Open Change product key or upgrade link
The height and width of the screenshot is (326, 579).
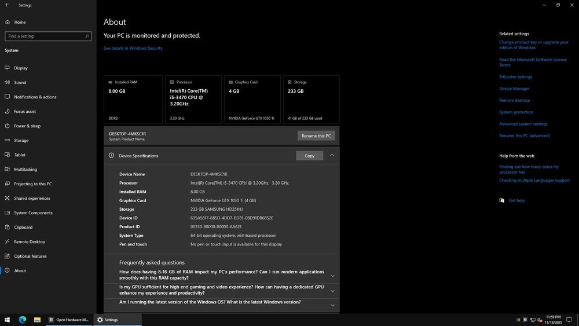pos(534,45)
